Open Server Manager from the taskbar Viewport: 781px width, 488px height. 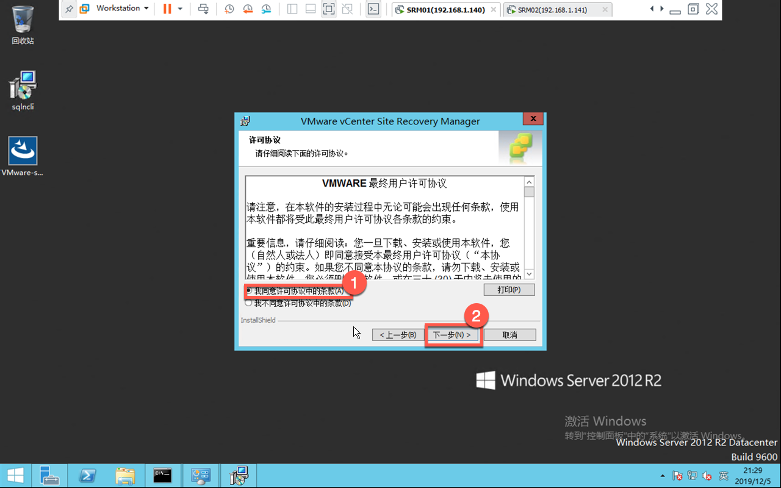[49, 476]
